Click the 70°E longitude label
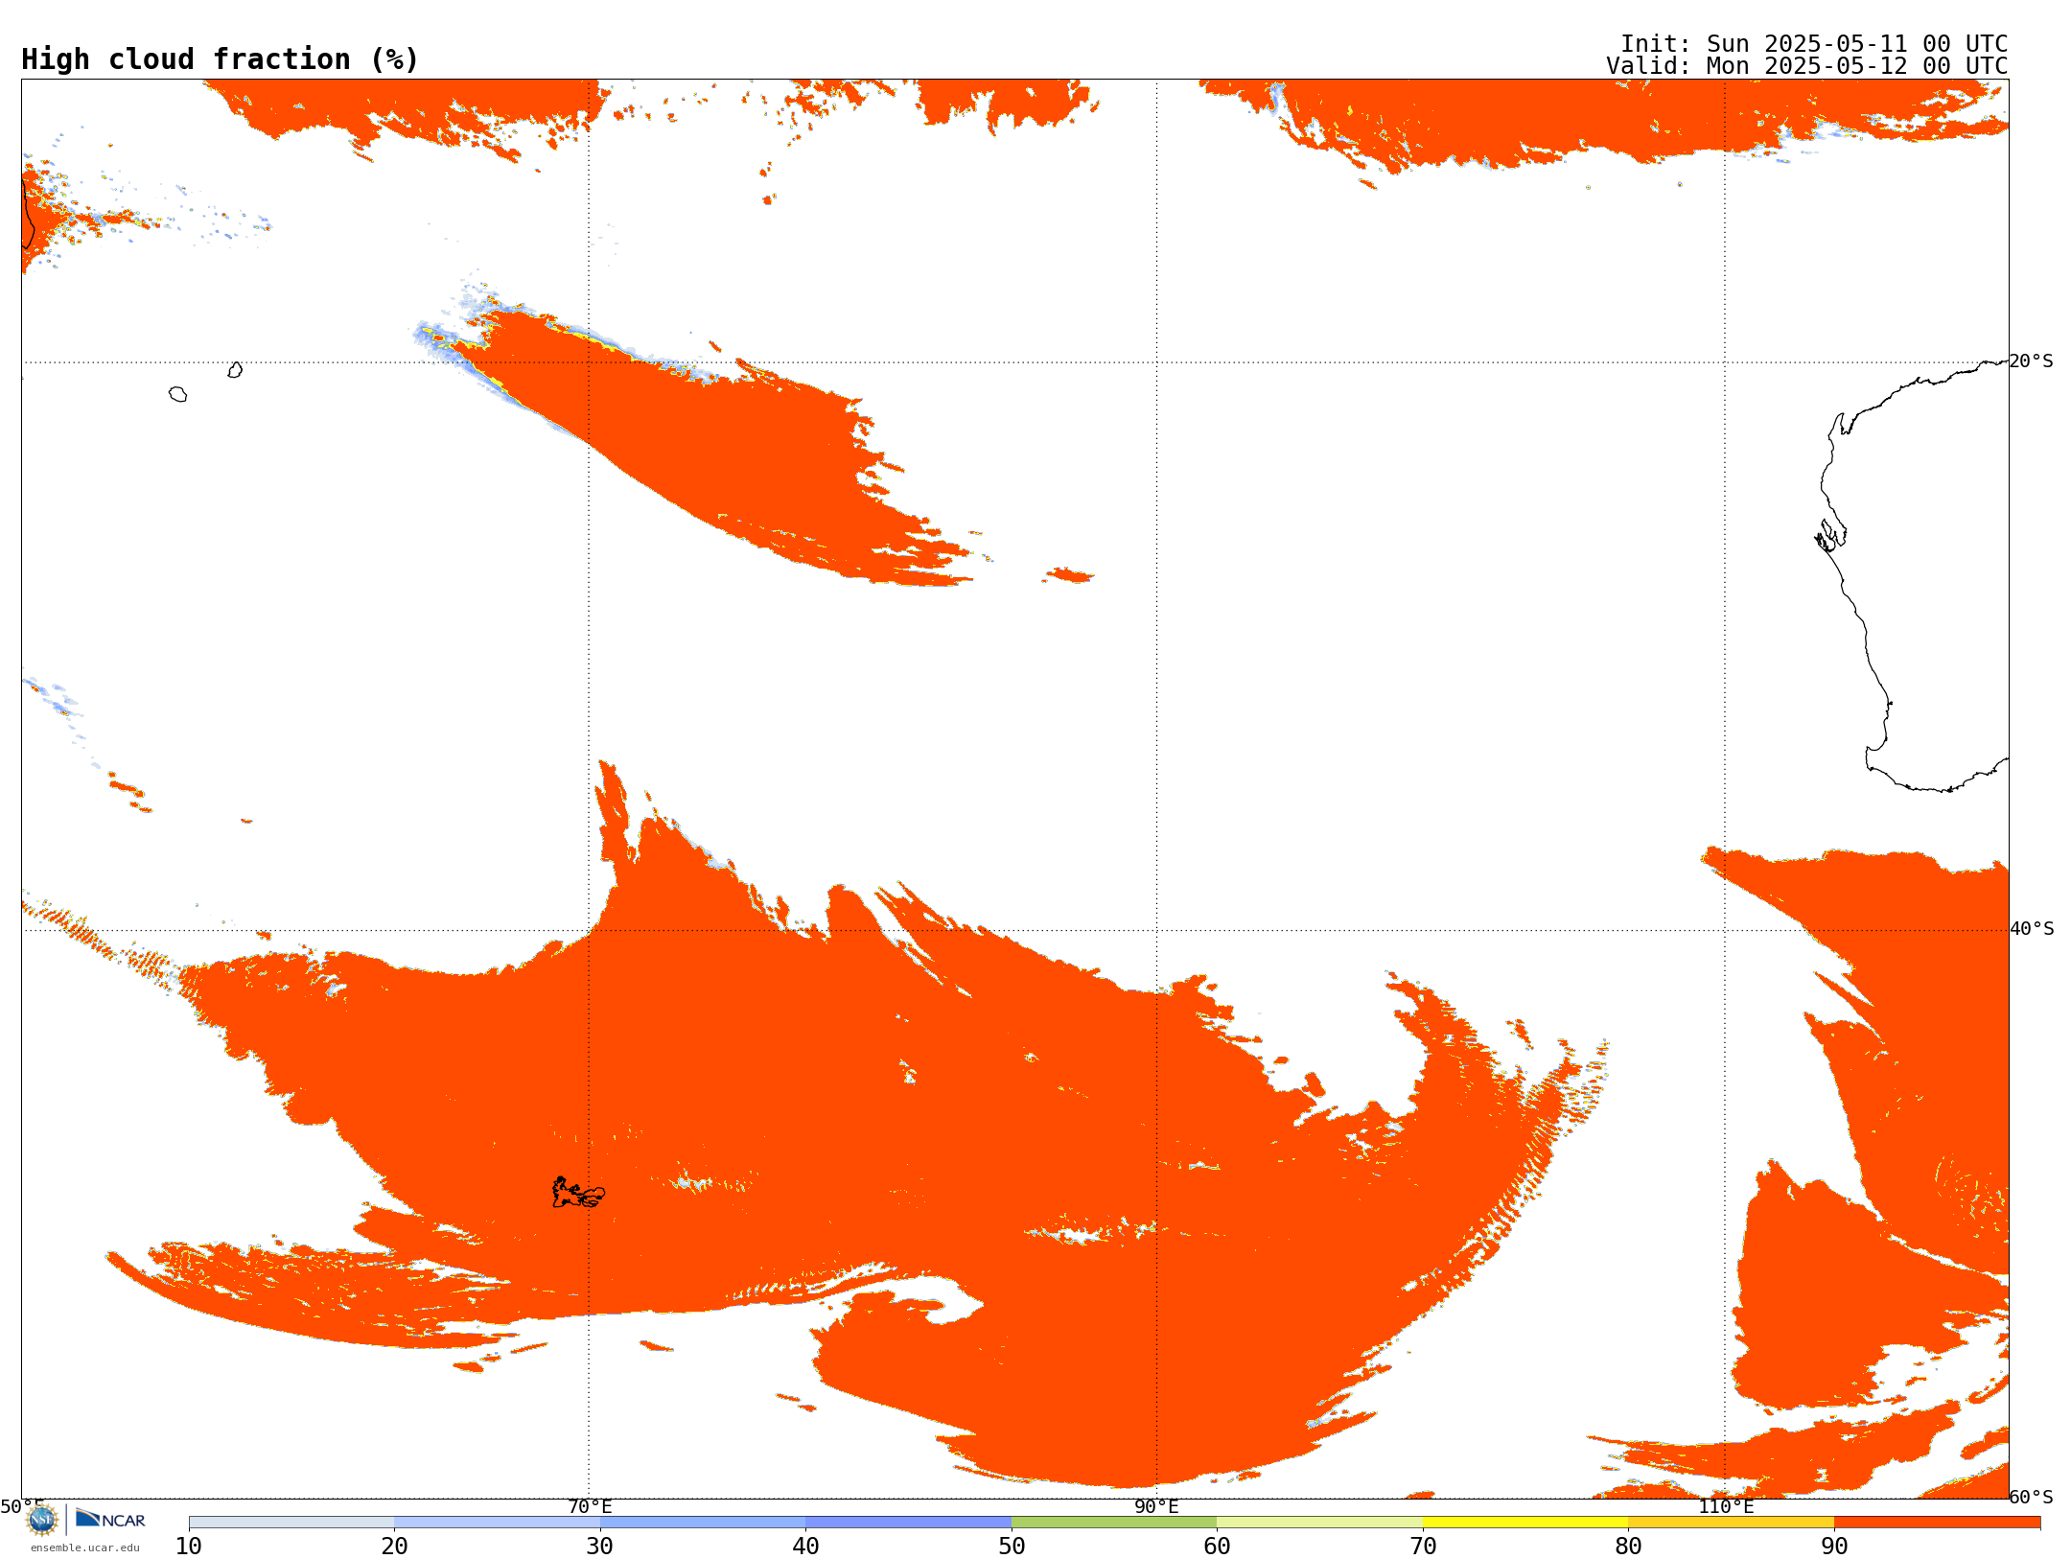Screen dimensions: 2071x1559 590,1506
